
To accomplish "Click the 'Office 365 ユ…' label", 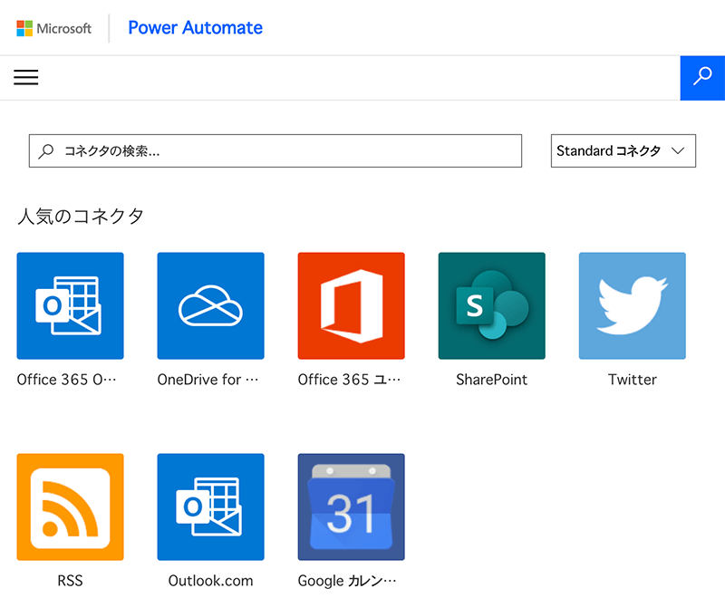I will coord(349,380).
